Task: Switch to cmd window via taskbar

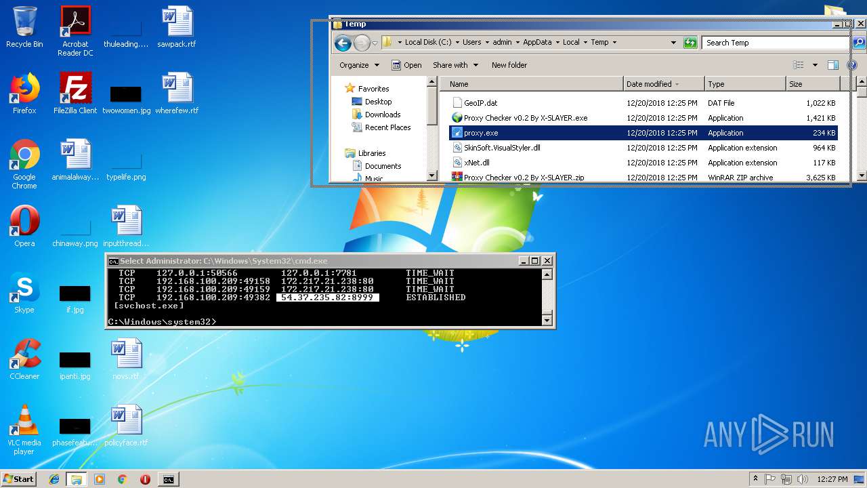Action: (168, 479)
